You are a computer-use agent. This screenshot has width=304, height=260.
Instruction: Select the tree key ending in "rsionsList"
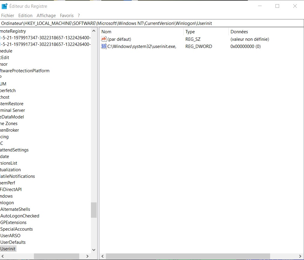(8, 163)
